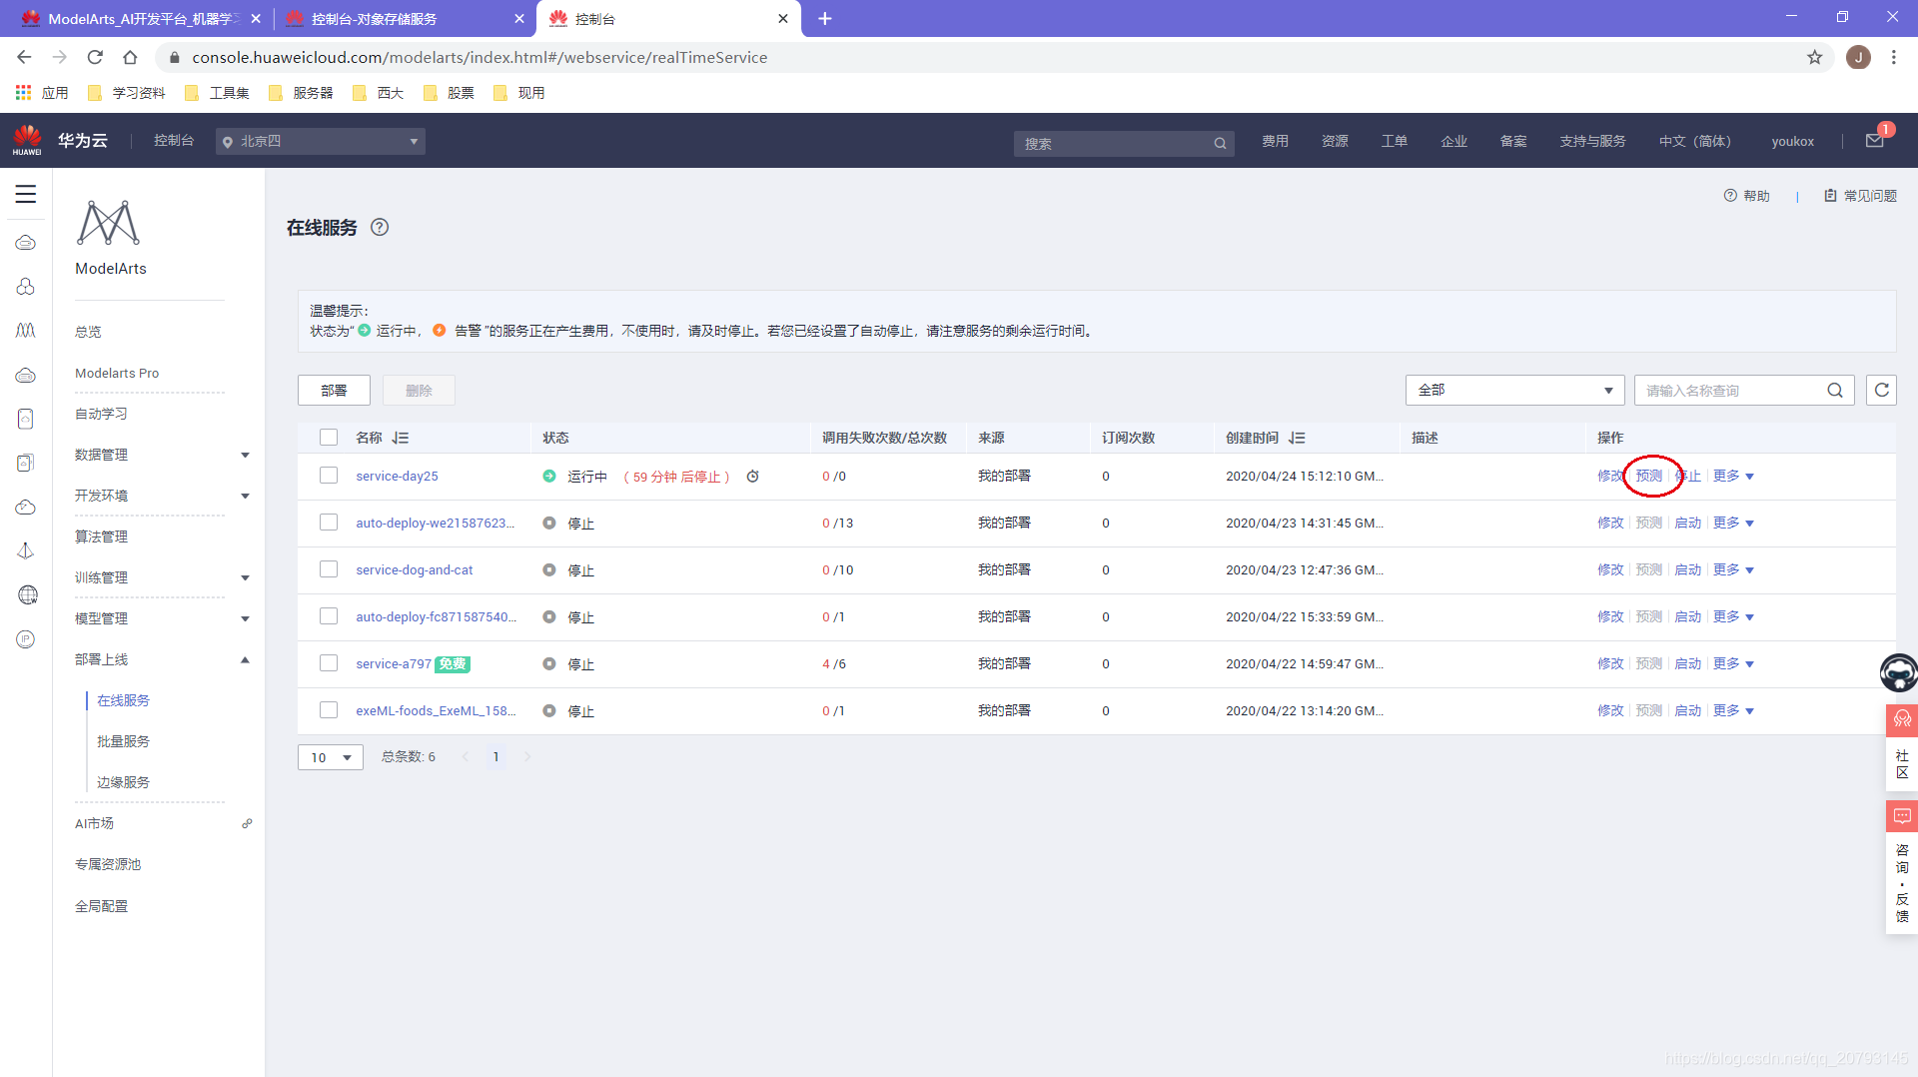Screen dimensions: 1918x1077
Task: Open the exeML-foods_ExeML_158 service link
Action: point(436,710)
